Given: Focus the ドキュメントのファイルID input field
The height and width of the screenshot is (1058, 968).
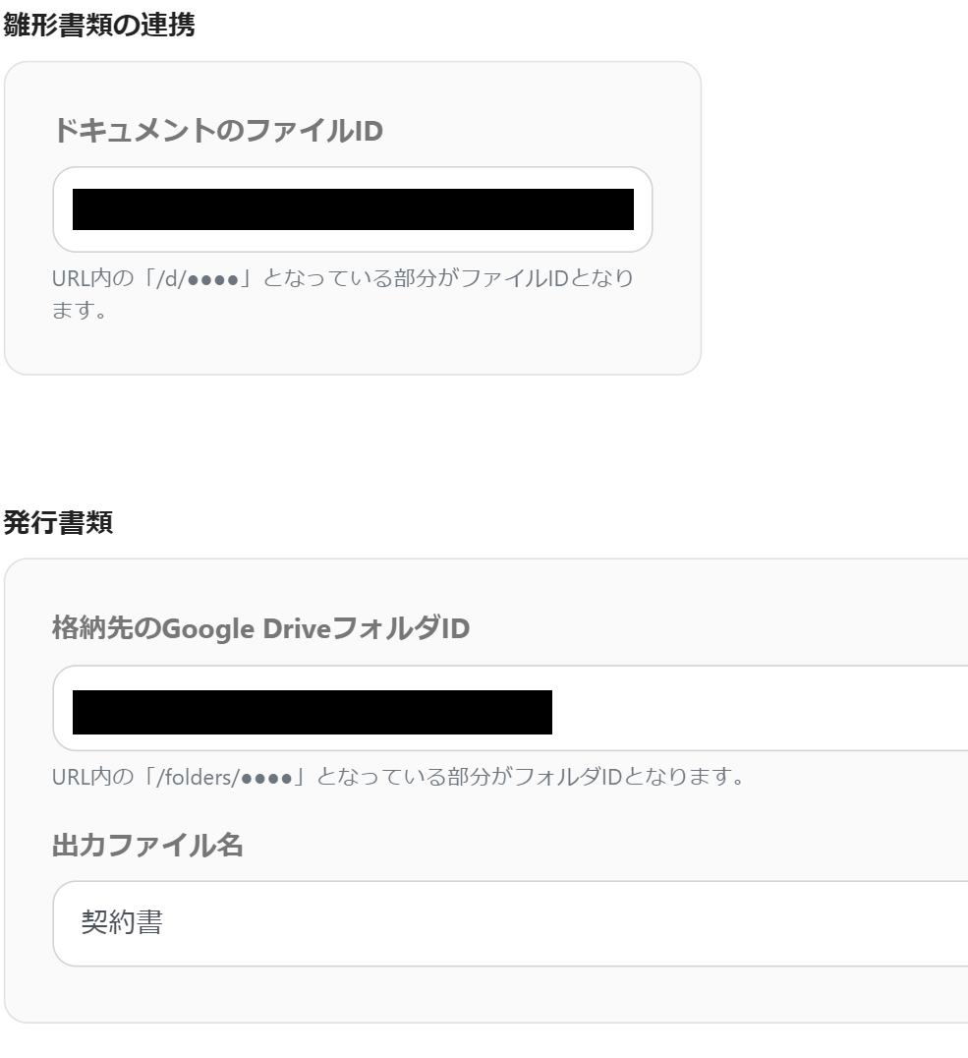Looking at the screenshot, I should [352, 209].
